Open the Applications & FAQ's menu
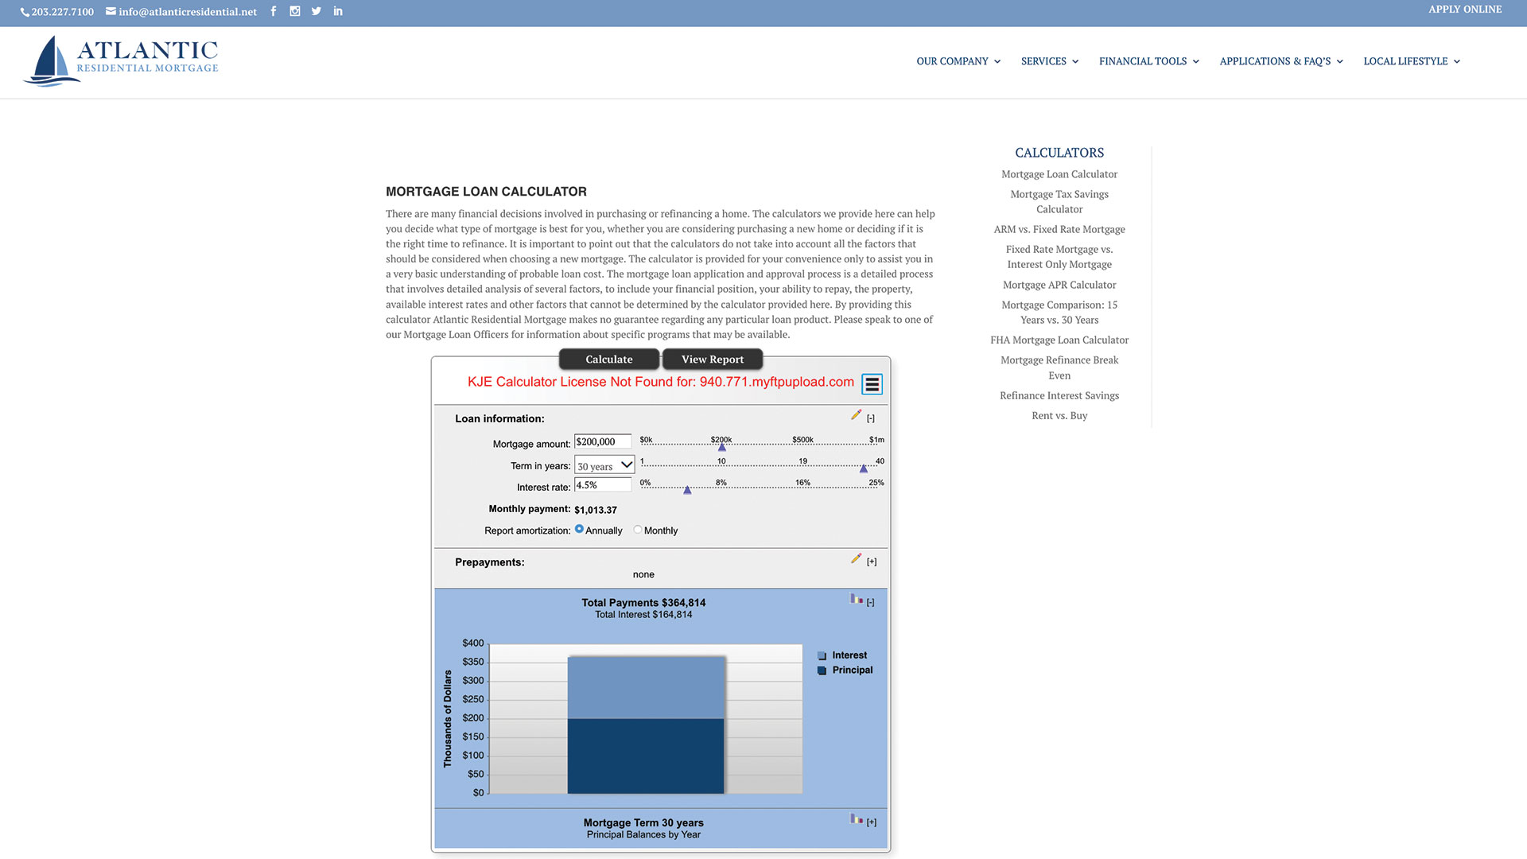This screenshot has width=1527, height=859. 1281,61
